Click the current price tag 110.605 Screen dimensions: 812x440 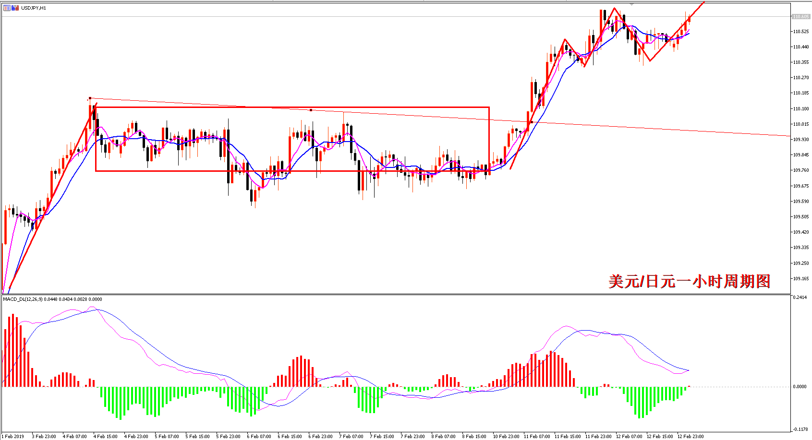point(800,17)
